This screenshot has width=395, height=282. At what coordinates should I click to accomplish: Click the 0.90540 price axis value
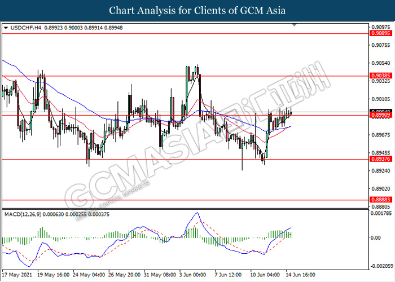tap(381, 63)
